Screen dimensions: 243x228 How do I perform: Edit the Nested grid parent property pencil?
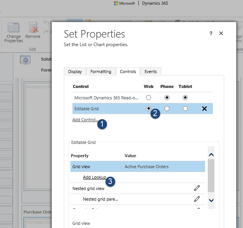(x=197, y=199)
